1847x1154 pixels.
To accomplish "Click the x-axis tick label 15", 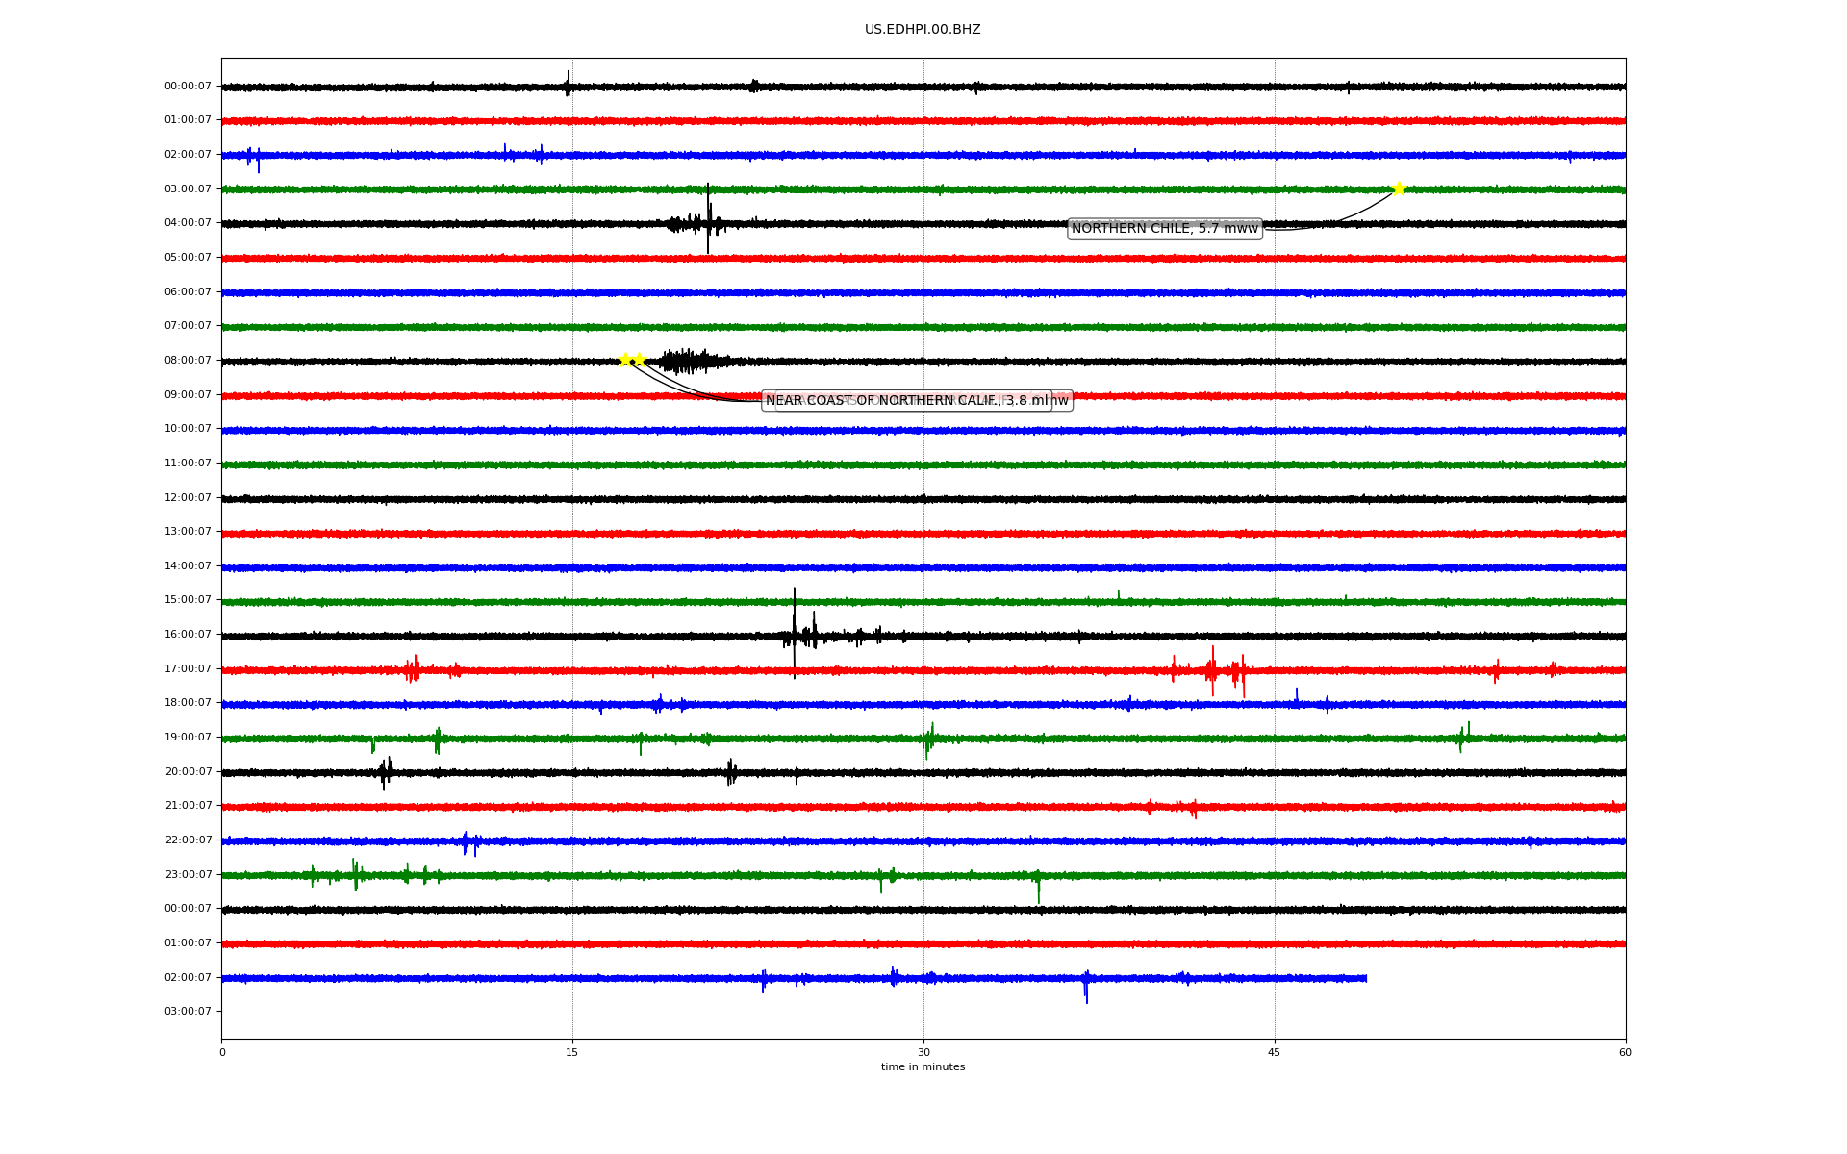I will [572, 1053].
